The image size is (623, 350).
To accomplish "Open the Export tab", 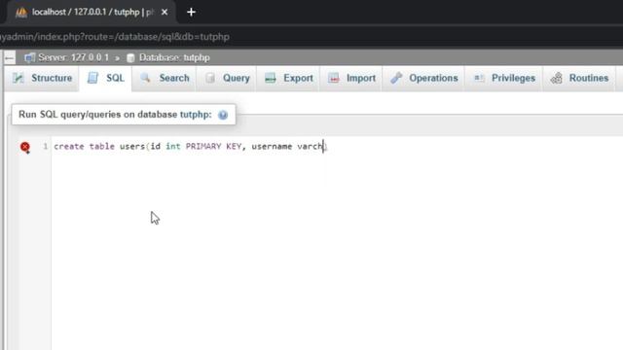I will point(289,78).
